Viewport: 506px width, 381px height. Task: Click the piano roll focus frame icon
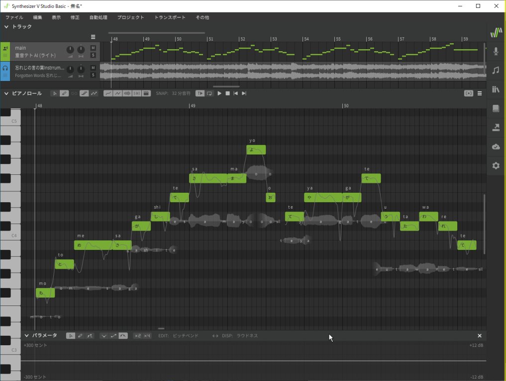coord(469,93)
